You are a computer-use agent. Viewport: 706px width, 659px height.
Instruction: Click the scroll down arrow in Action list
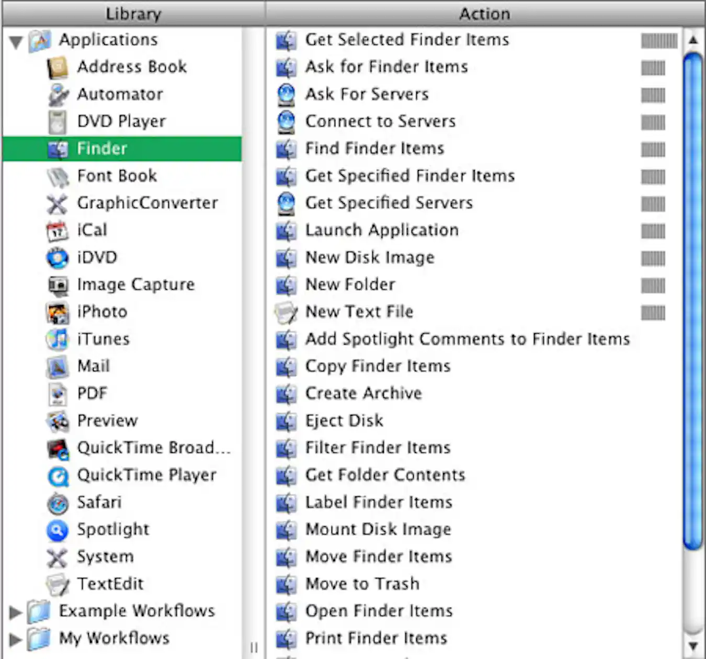click(x=693, y=646)
